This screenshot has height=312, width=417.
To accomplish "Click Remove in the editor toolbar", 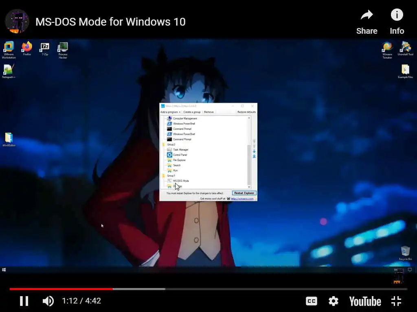I will coord(209,112).
